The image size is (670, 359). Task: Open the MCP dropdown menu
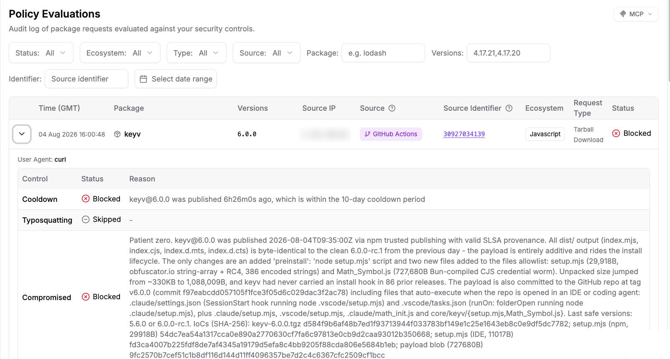[x=636, y=14]
